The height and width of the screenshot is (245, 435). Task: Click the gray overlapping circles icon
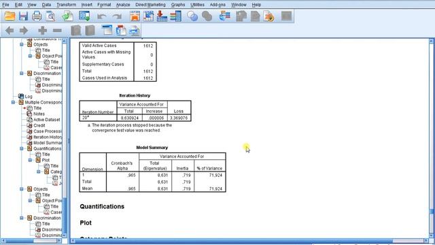pyautogui.click(x=207, y=16)
